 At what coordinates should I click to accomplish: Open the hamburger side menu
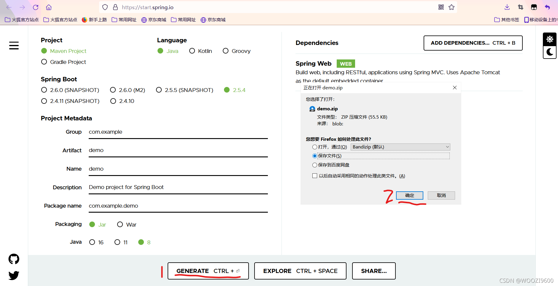tap(14, 46)
